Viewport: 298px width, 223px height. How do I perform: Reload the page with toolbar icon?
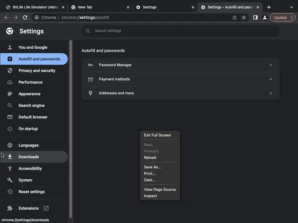click(x=25, y=17)
